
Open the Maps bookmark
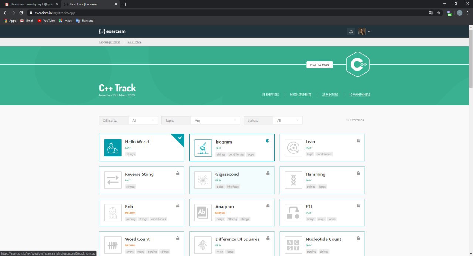(65, 21)
